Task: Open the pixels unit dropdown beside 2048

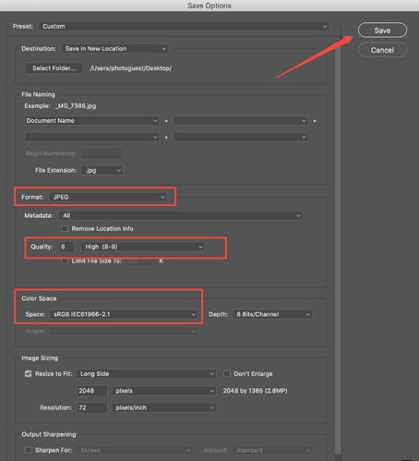Action: [x=163, y=391]
